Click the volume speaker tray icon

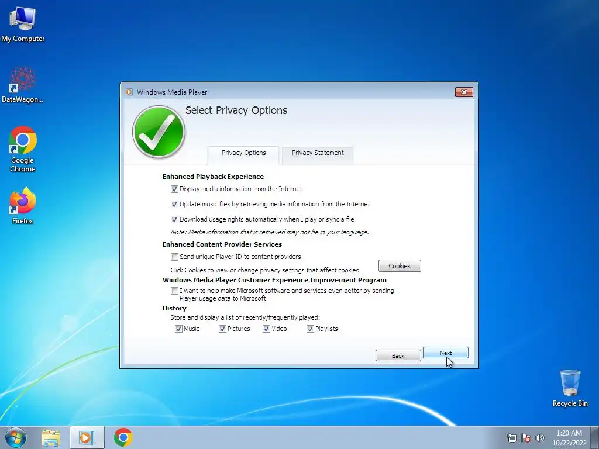pyautogui.click(x=539, y=438)
